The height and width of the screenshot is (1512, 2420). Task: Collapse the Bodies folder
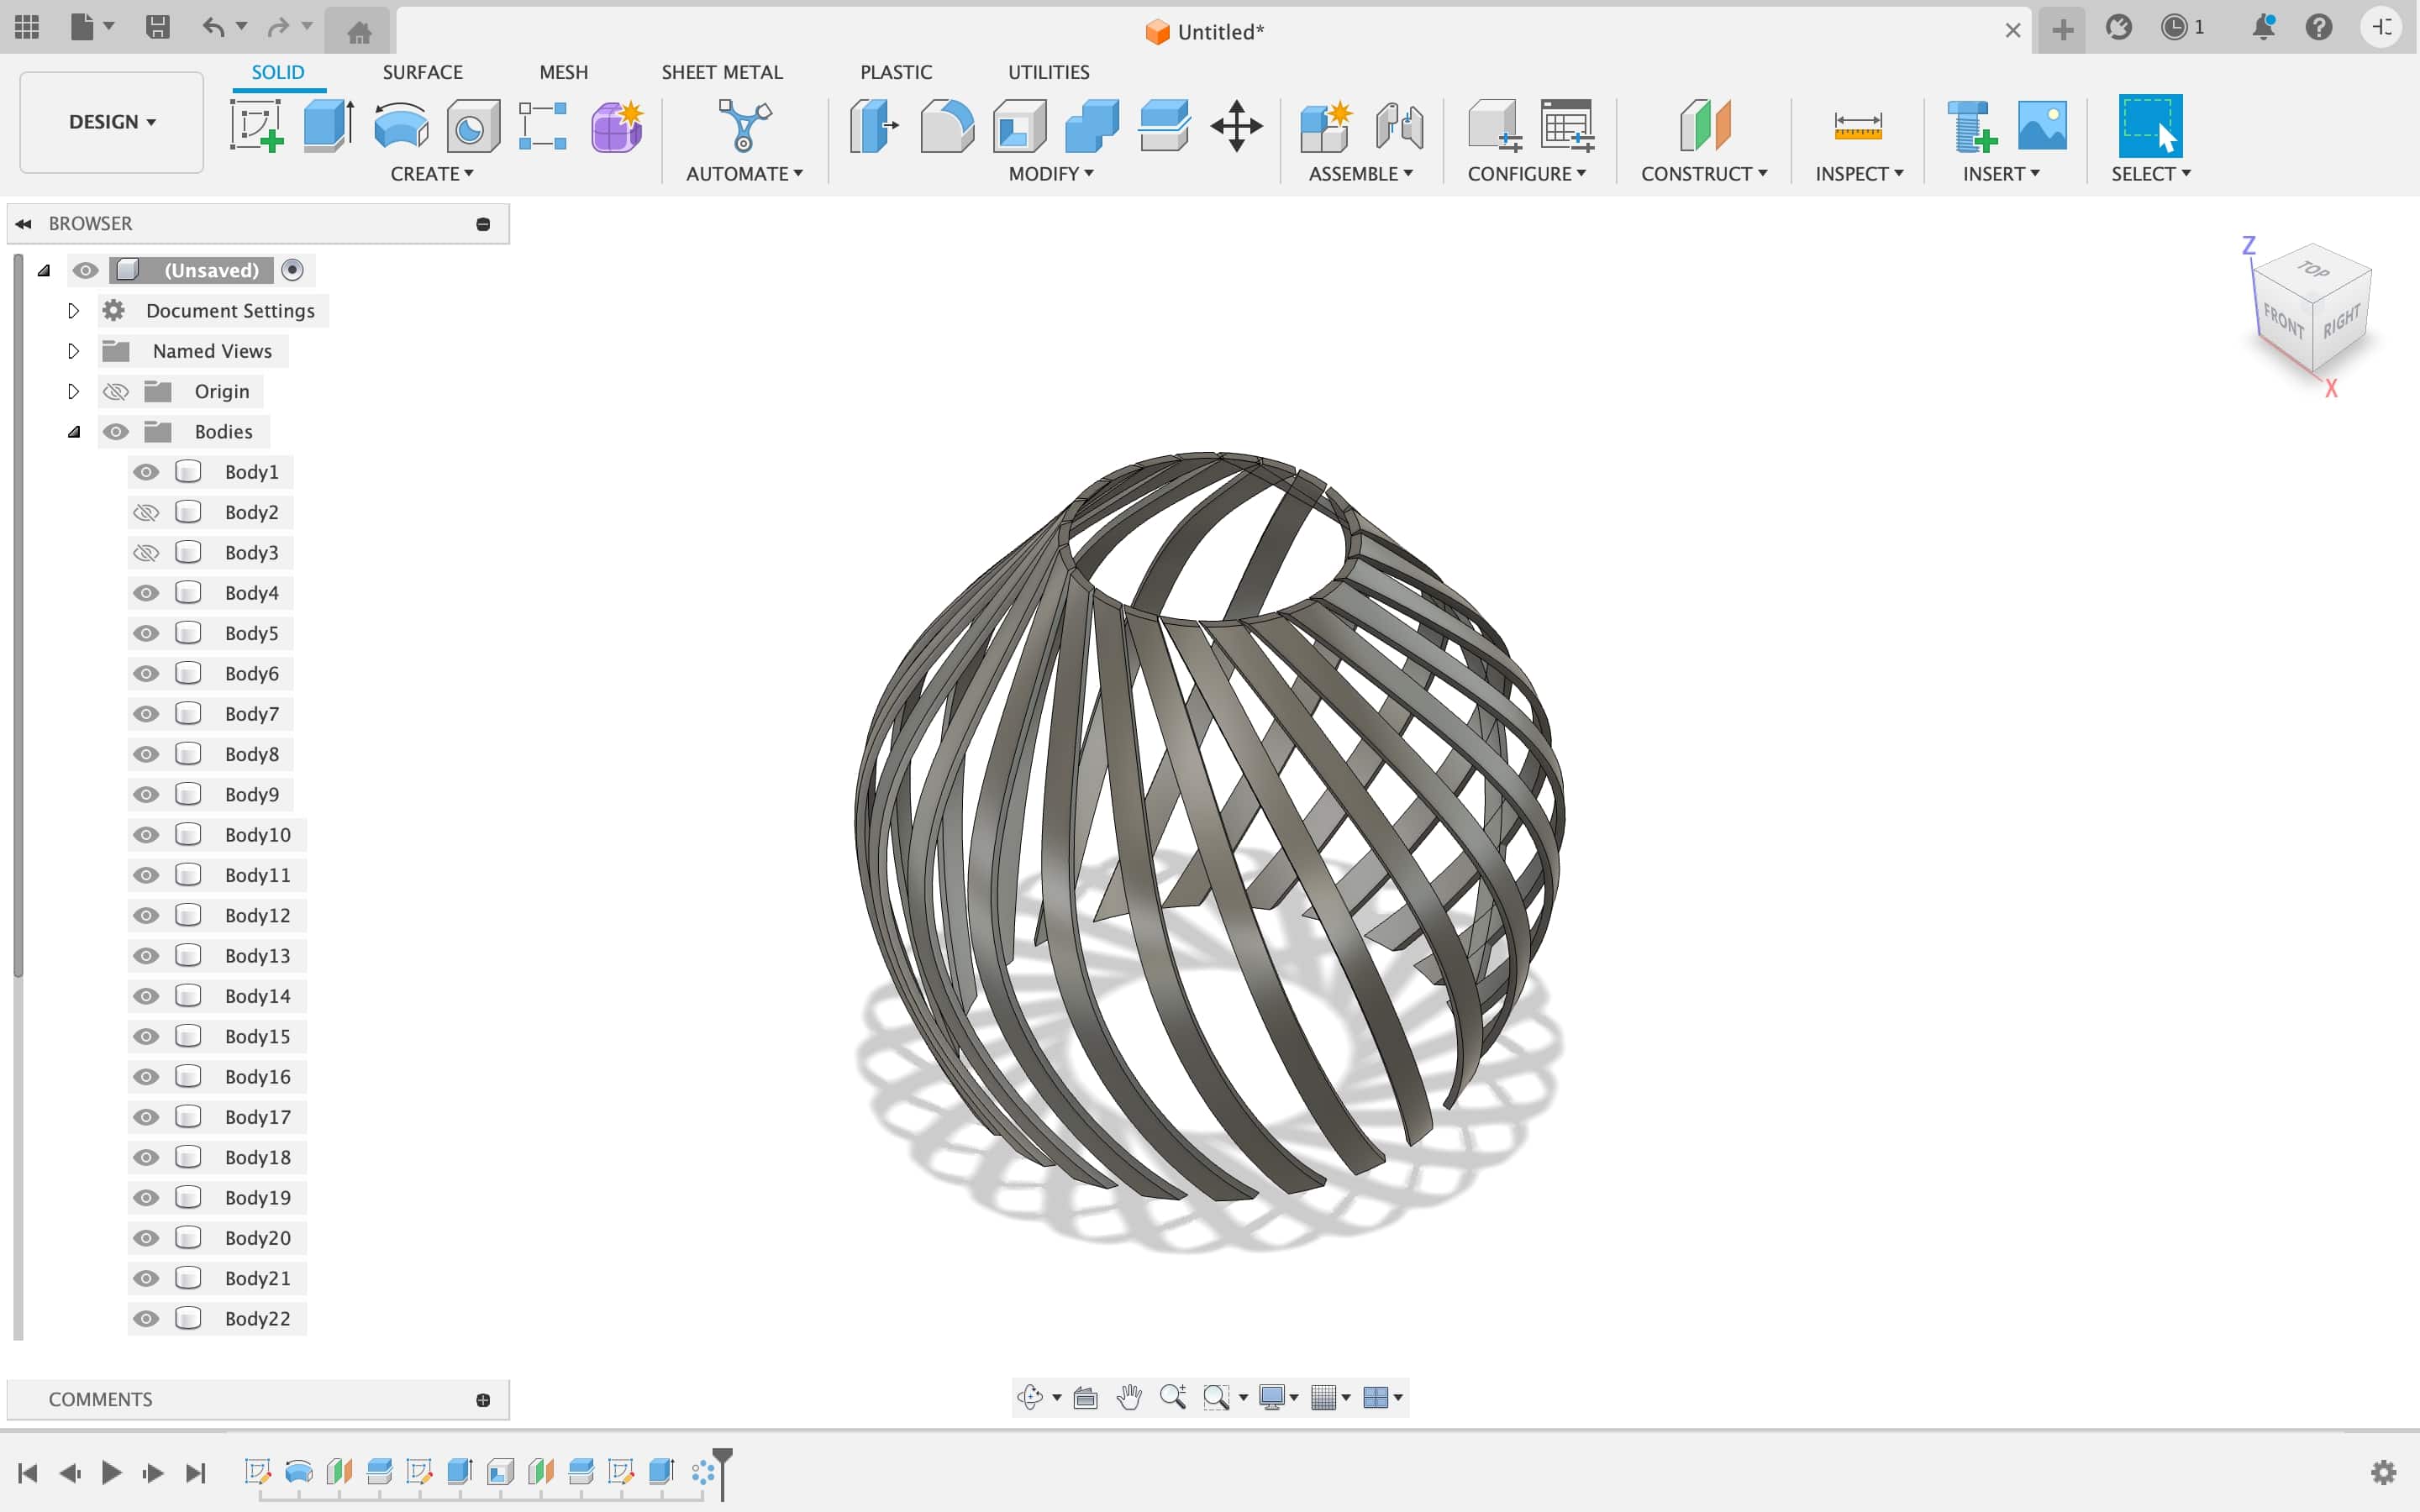pos(73,432)
